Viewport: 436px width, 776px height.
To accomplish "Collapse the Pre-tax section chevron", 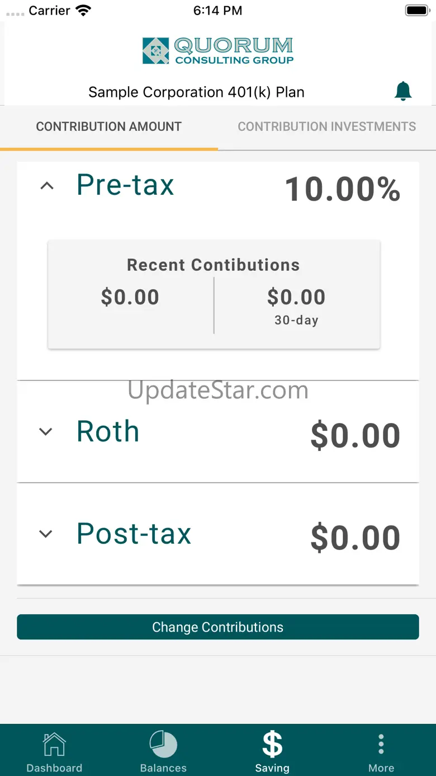I will 47,186.
